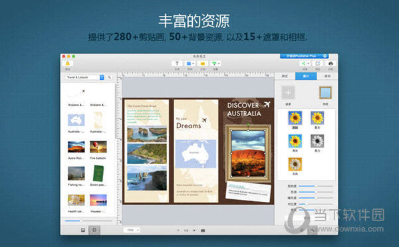Open the green background tool dropdown
This screenshot has width=399, height=247.
[215, 63]
